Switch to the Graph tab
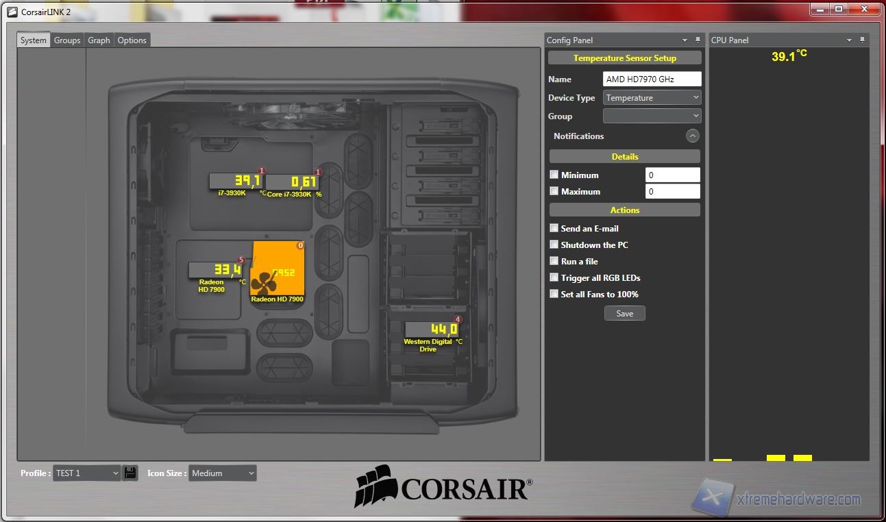This screenshot has width=886, height=522. (99, 40)
